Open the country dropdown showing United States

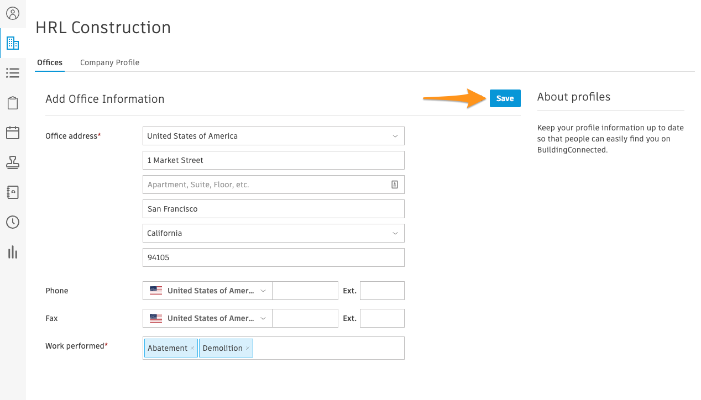[274, 136]
